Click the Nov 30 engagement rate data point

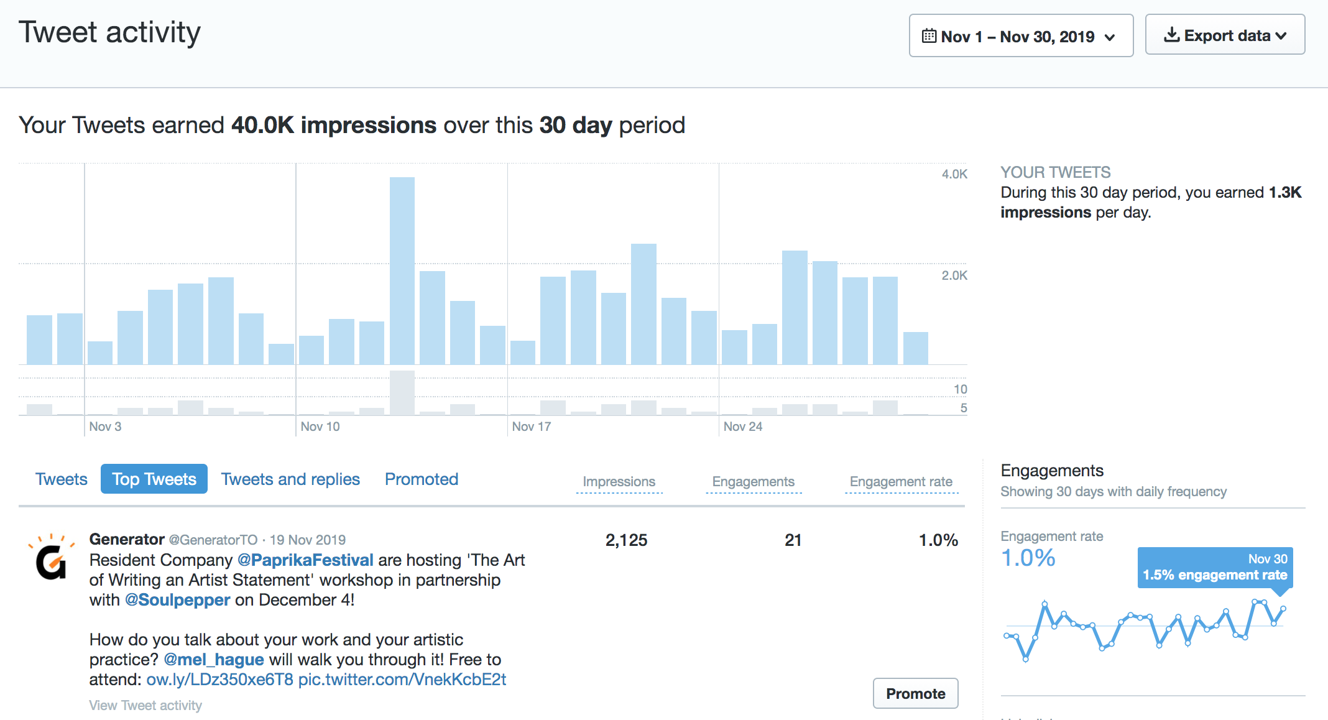(x=1283, y=608)
